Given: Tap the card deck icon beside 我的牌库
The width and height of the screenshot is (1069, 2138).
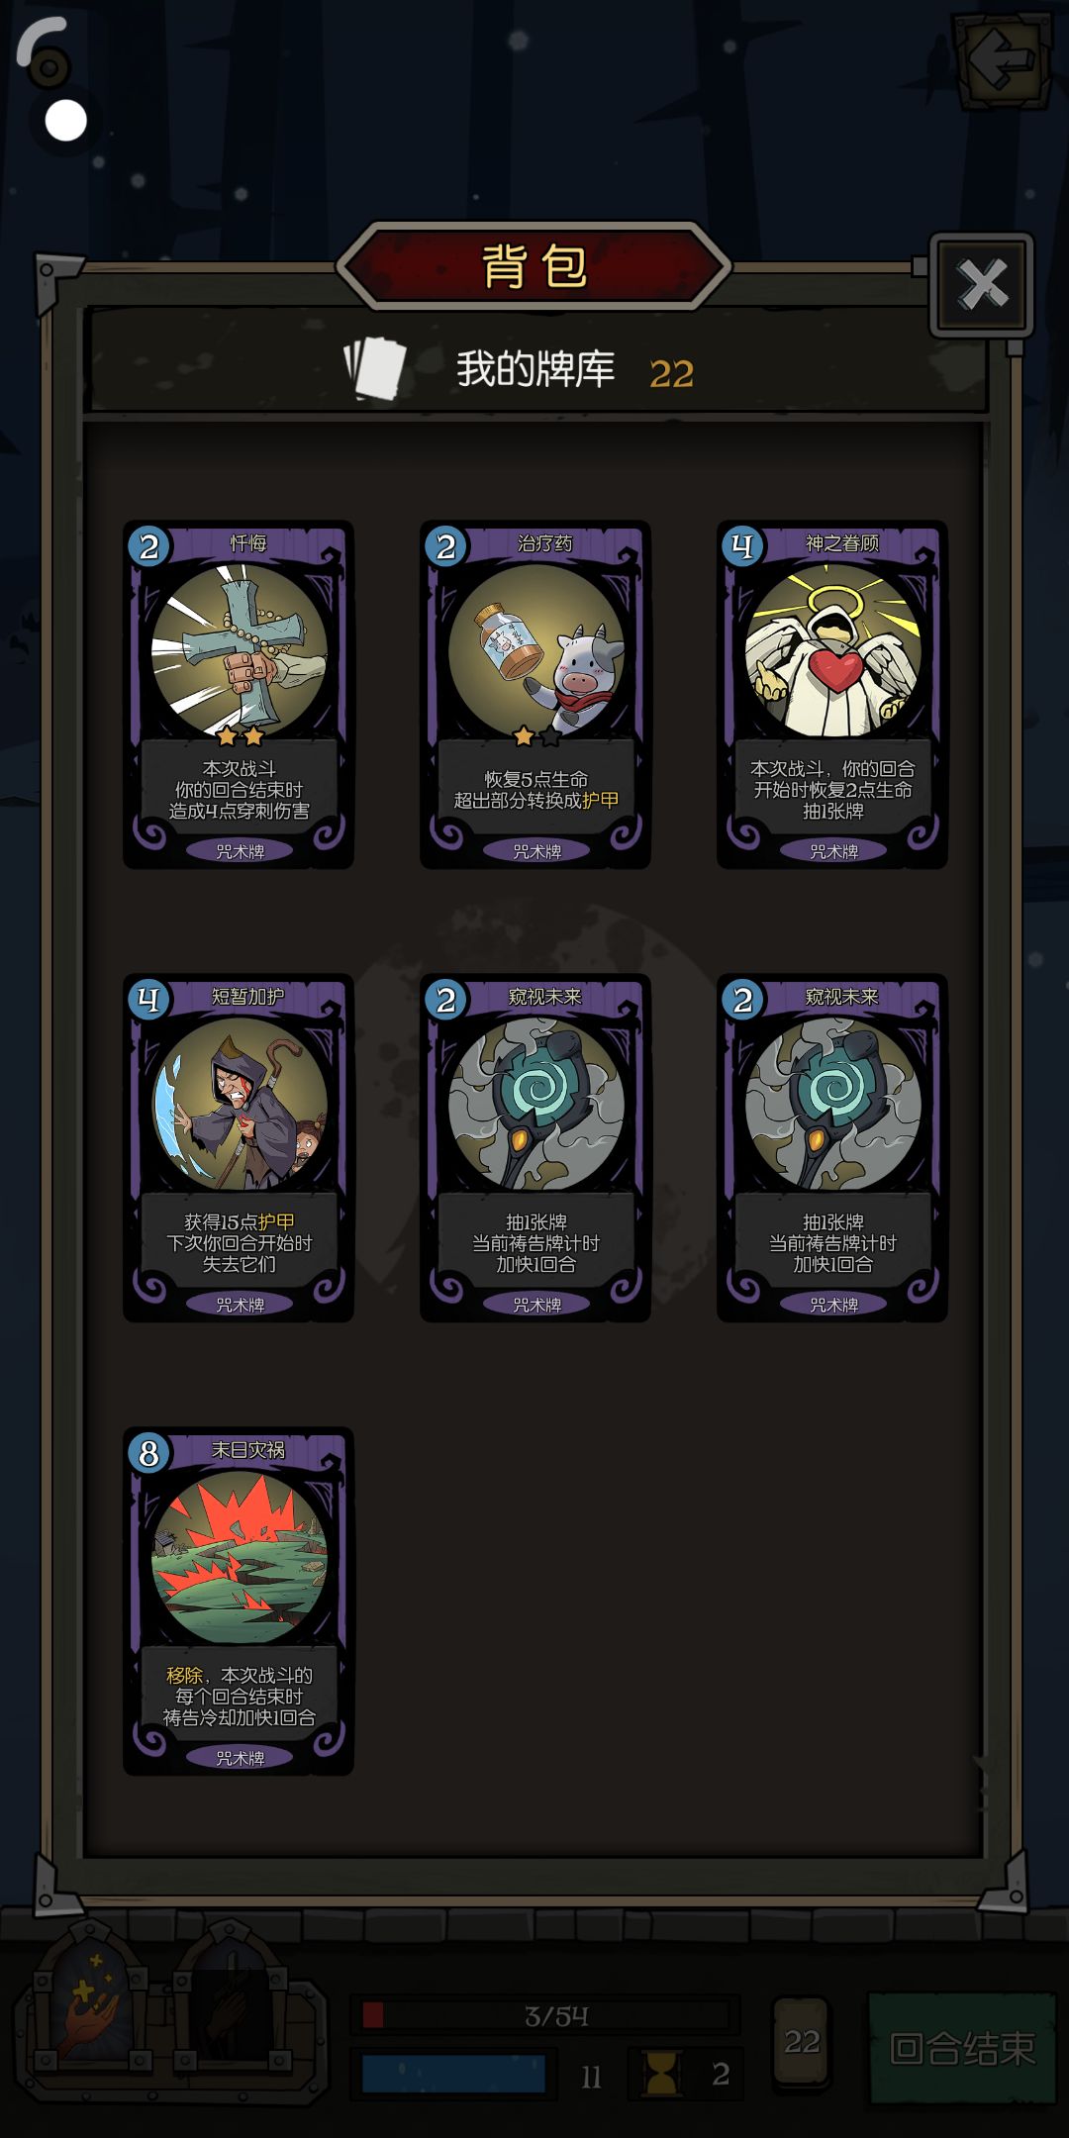Looking at the screenshot, I should click(375, 369).
